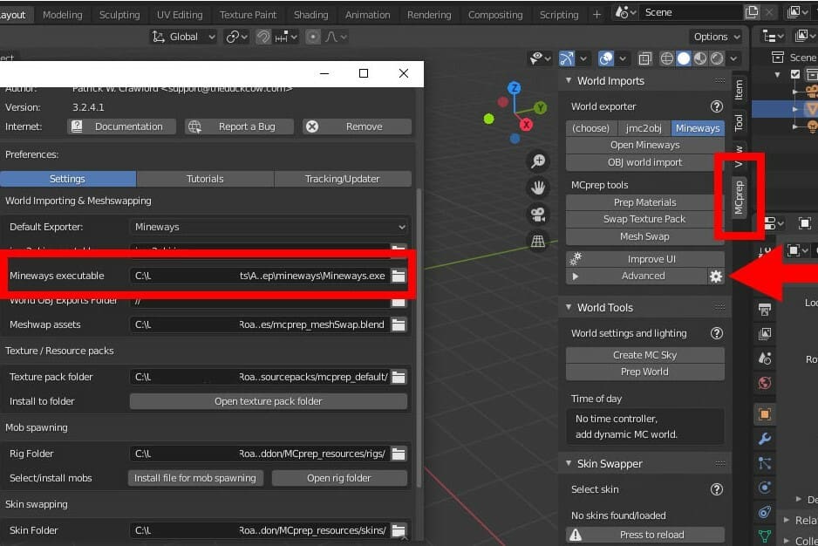Switch to the Tutorials preferences tab
Viewport: 818px width, 546px height.
click(205, 179)
